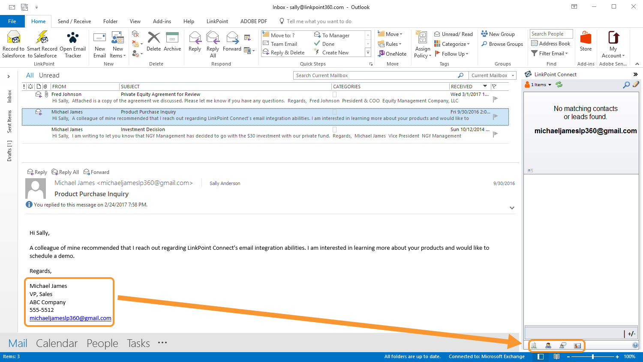Switch to People navigation

click(102, 343)
